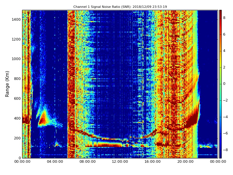Click the vertical SNR colorbar
This screenshot has width=233, height=175.
pyautogui.click(x=220, y=84)
